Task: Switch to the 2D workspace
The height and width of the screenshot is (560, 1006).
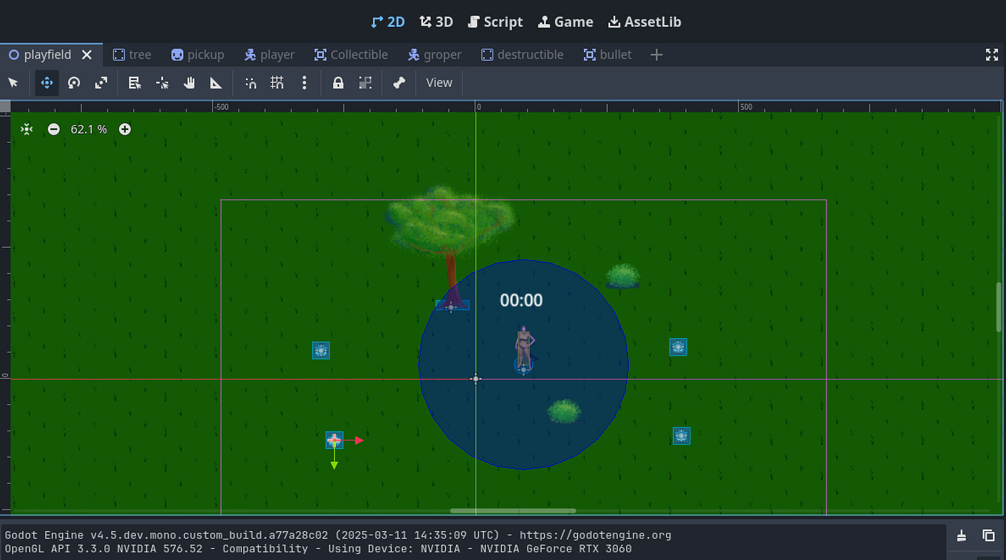Action: [x=388, y=22]
